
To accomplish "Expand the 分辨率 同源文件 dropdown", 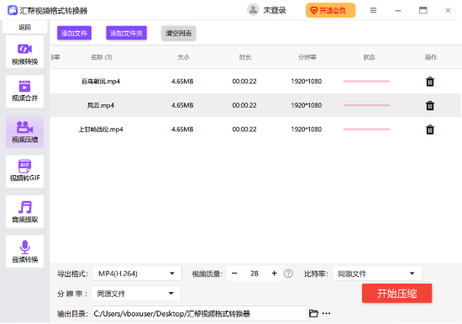I will click(x=136, y=294).
